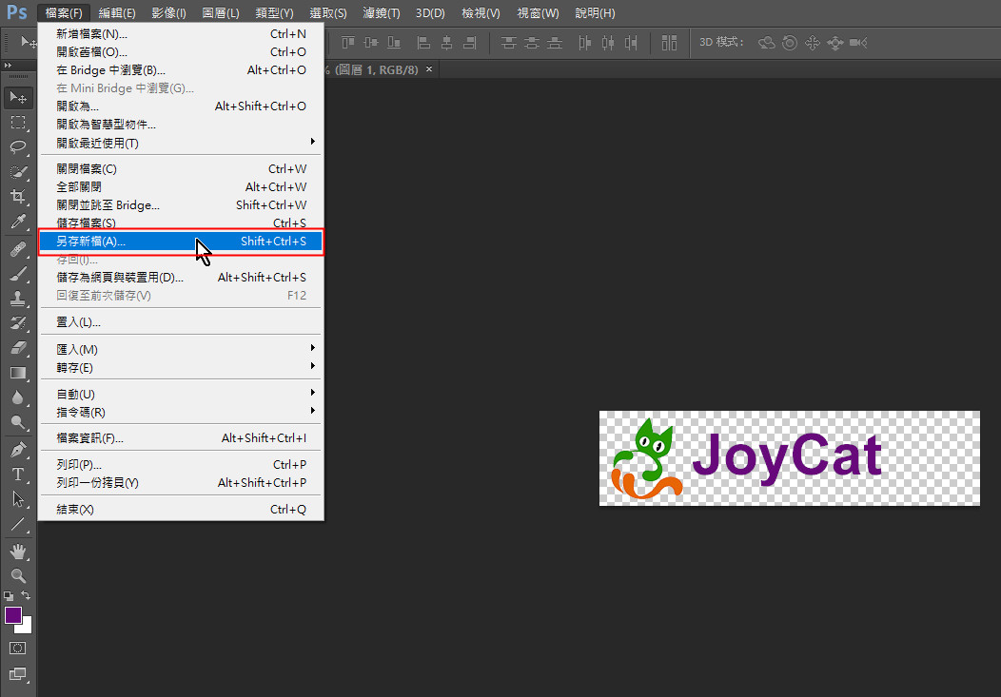Select the Eyedropper tool
Viewport: 1001px width, 697px height.
click(x=18, y=222)
